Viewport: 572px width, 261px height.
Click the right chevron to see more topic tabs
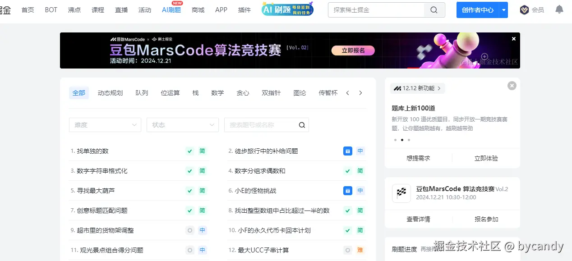click(360, 93)
